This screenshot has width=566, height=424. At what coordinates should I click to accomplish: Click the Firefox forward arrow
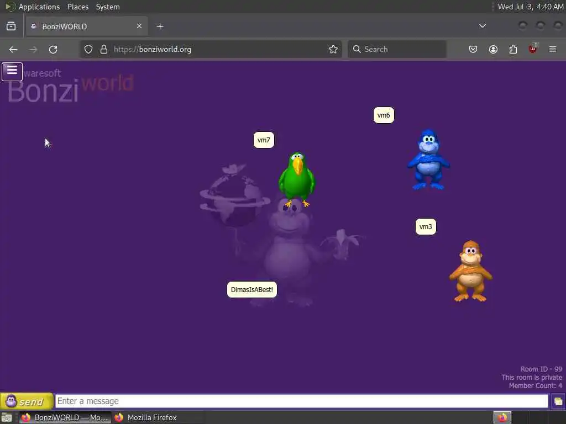(x=33, y=49)
